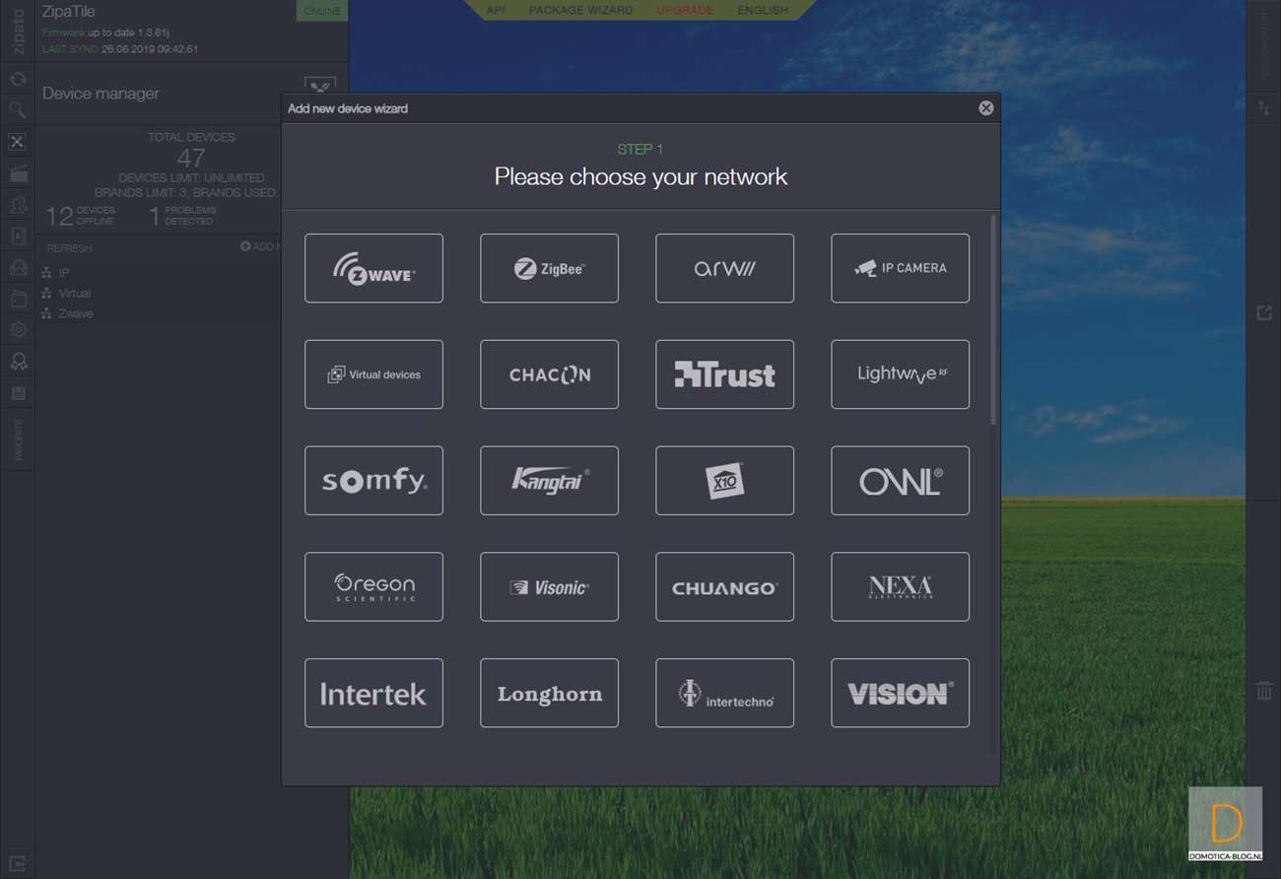Pick the Oregon Scientific tile

click(373, 587)
